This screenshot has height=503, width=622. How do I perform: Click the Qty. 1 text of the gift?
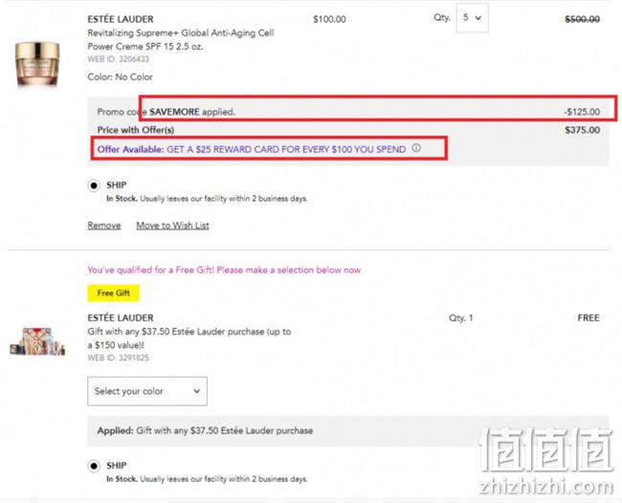click(x=460, y=317)
